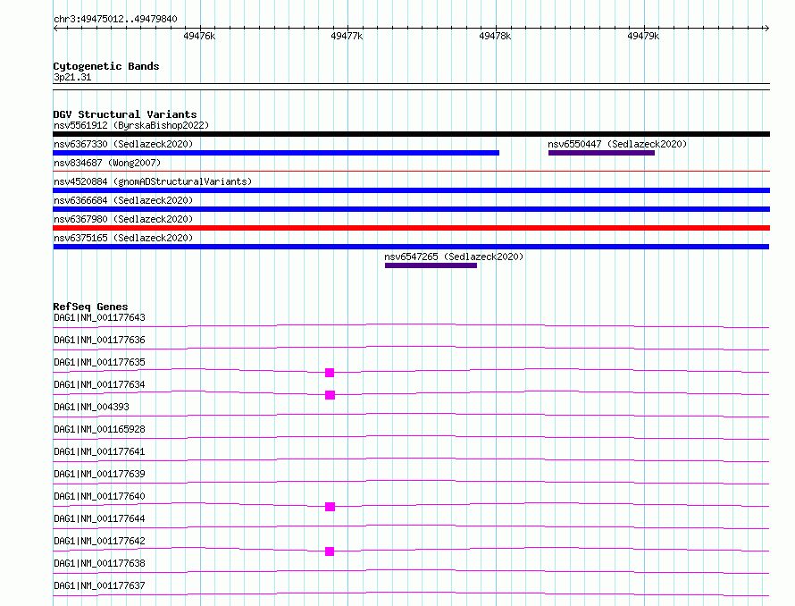The width and height of the screenshot is (795, 606).
Task: Click the DAG1|NM_004393 transcript label
Action: [x=91, y=407]
